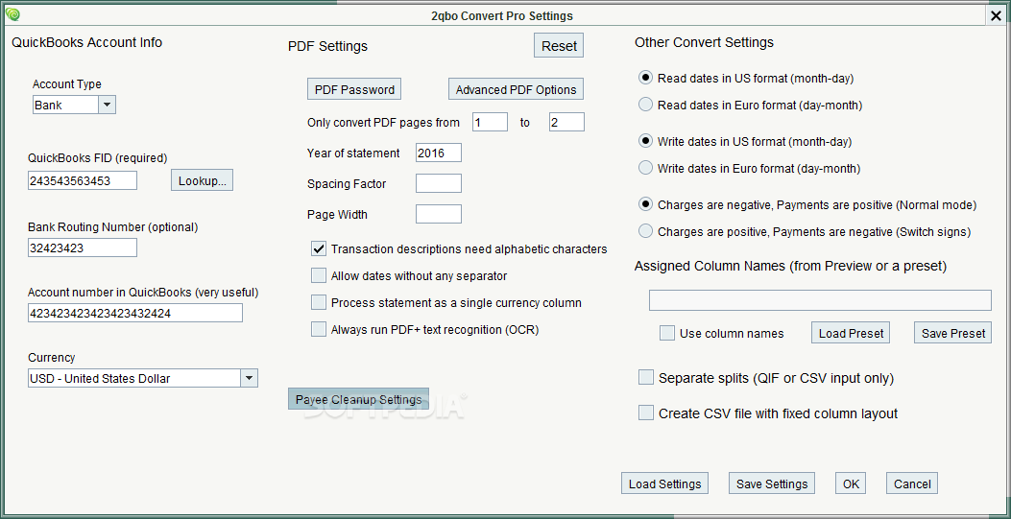Click the Lookup... button for FID
1011x519 pixels.
[x=202, y=180]
